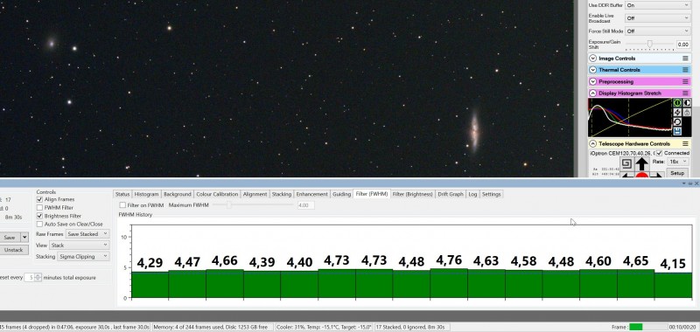Open the Alignment tab
This screenshot has height=332, width=700.
click(255, 194)
